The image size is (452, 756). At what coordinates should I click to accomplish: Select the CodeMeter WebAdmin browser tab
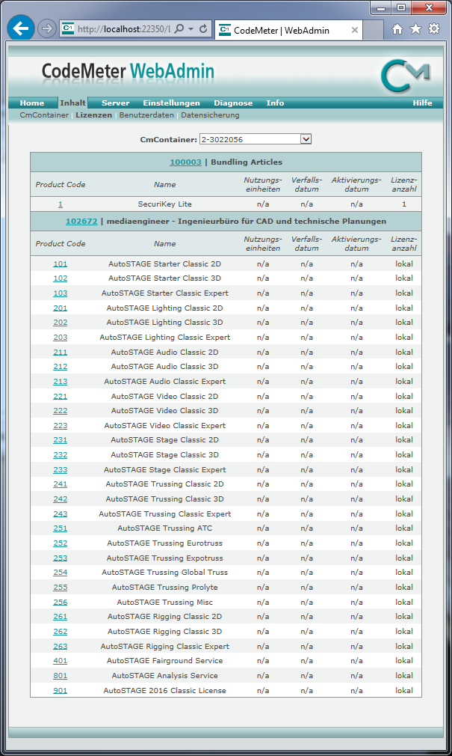coord(288,30)
